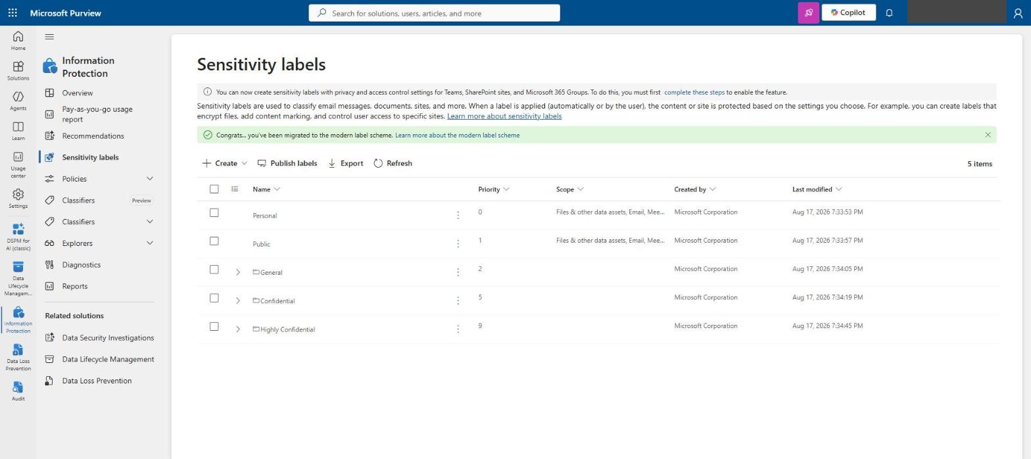This screenshot has height=459, width=1031.
Task: Follow the 'complete these steps' link
Action: coord(694,92)
